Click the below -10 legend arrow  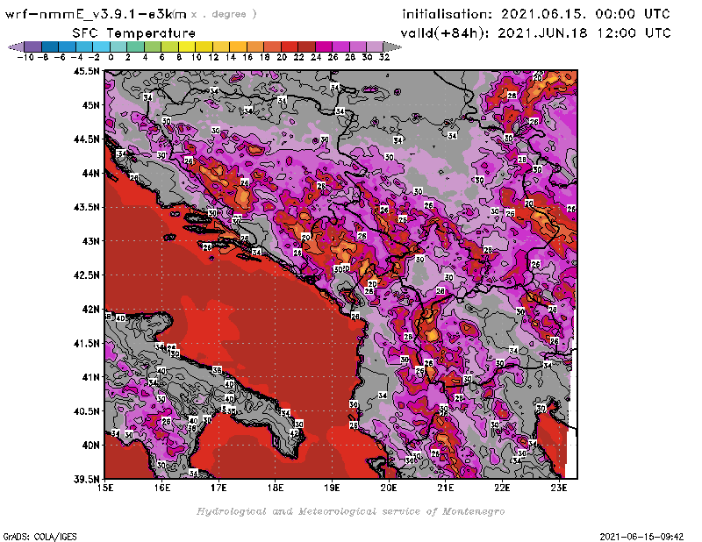pyautogui.click(x=16, y=46)
